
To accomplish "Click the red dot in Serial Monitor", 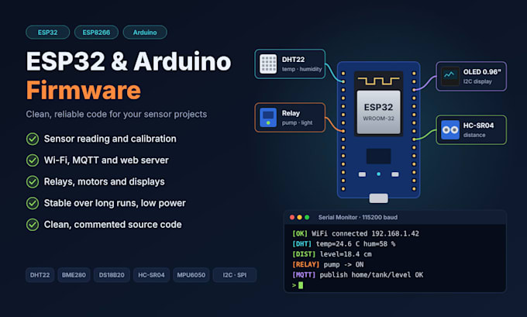I will point(292,218).
